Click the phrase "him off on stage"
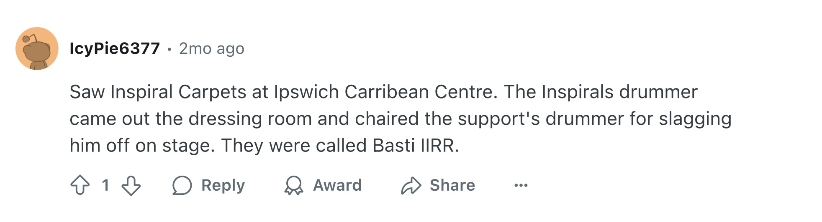 pyautogui.click(x=142, y=146)
